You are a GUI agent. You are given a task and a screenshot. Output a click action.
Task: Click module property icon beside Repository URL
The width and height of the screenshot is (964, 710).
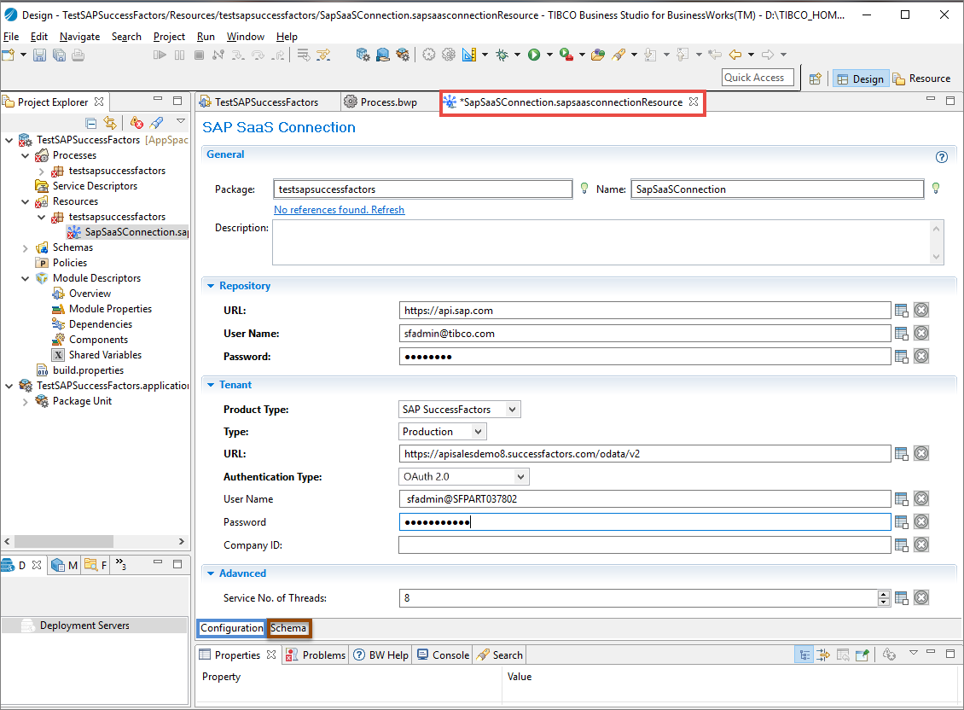point(902,311)
